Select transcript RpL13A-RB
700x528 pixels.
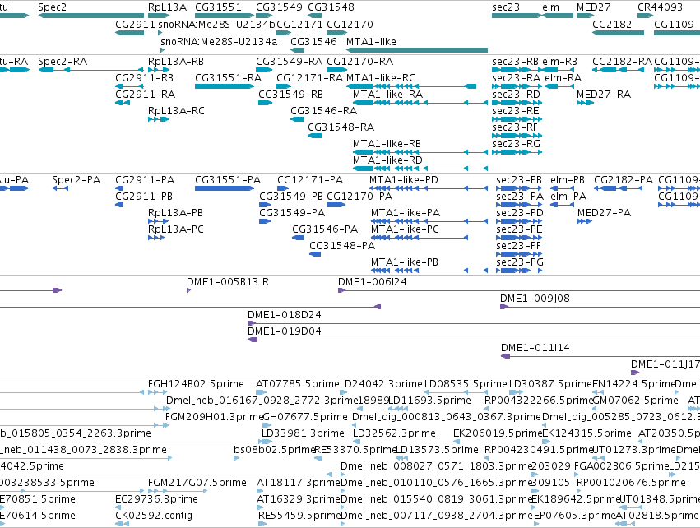click(159, 70)
